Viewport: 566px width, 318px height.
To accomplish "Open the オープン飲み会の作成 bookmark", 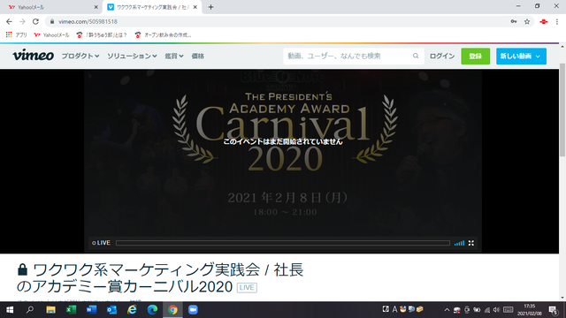I will click(x=163, y=35).
